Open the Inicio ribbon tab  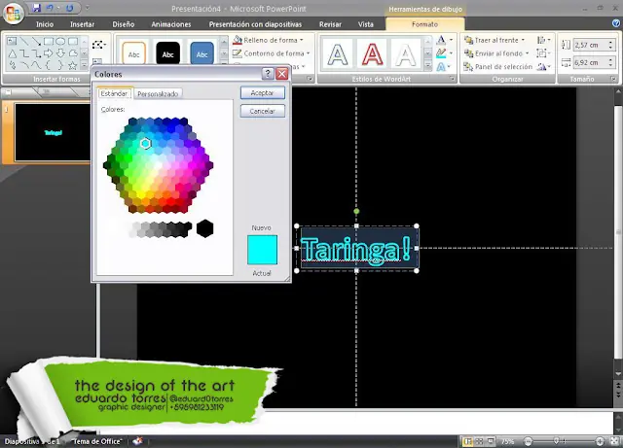click(45, 24)
